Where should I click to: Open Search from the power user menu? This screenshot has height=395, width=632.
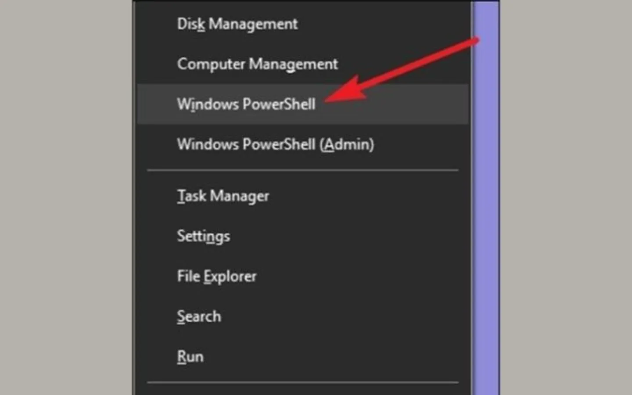point(199,316)
